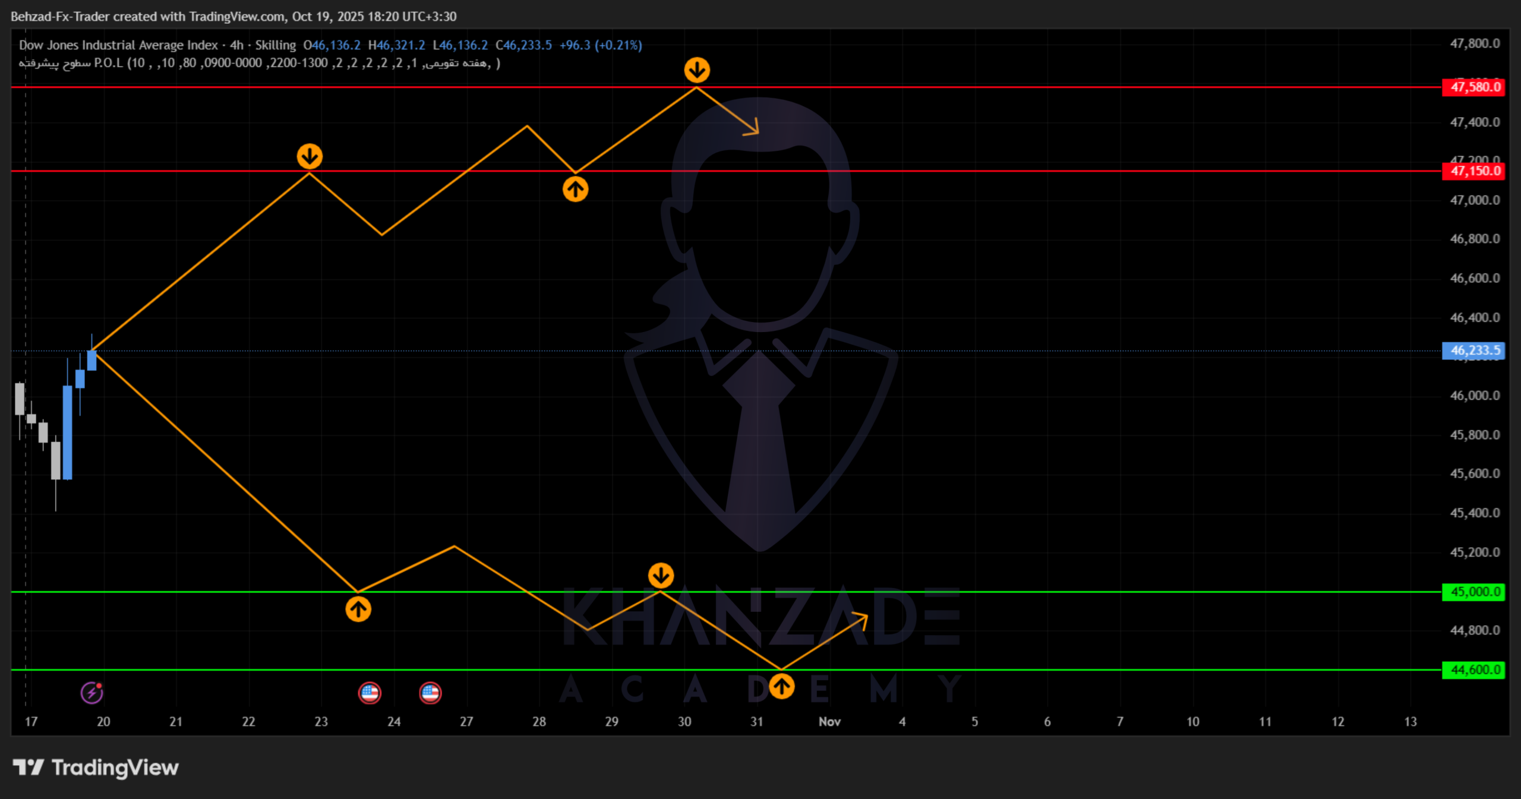The width and height of the screenshot is (1521, 799).
Task: Click the Nov label on time axis
Action: click(829, 721)
